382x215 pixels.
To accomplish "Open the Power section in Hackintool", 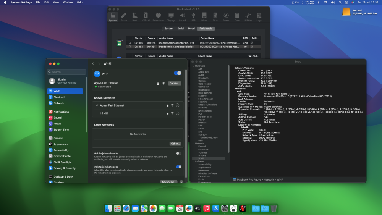I will (226, 17).
